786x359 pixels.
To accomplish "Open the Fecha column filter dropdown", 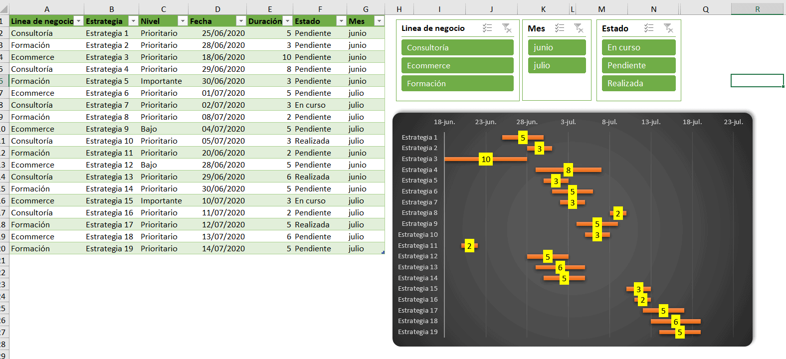I will pos(241,21).
